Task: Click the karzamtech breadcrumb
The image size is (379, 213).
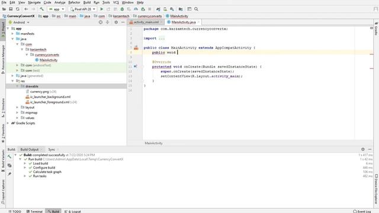Action: click(x=118, y=16)
